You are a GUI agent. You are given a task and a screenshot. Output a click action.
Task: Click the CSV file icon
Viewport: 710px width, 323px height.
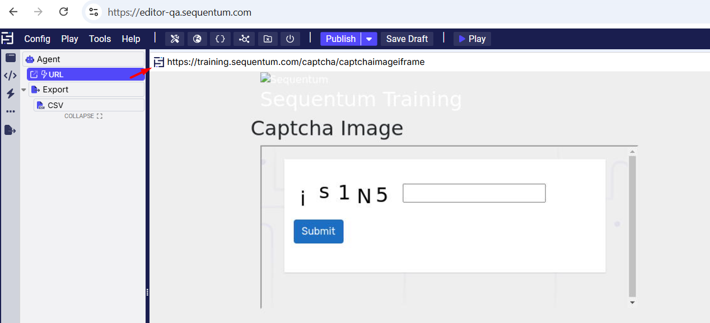click(41, 105)
